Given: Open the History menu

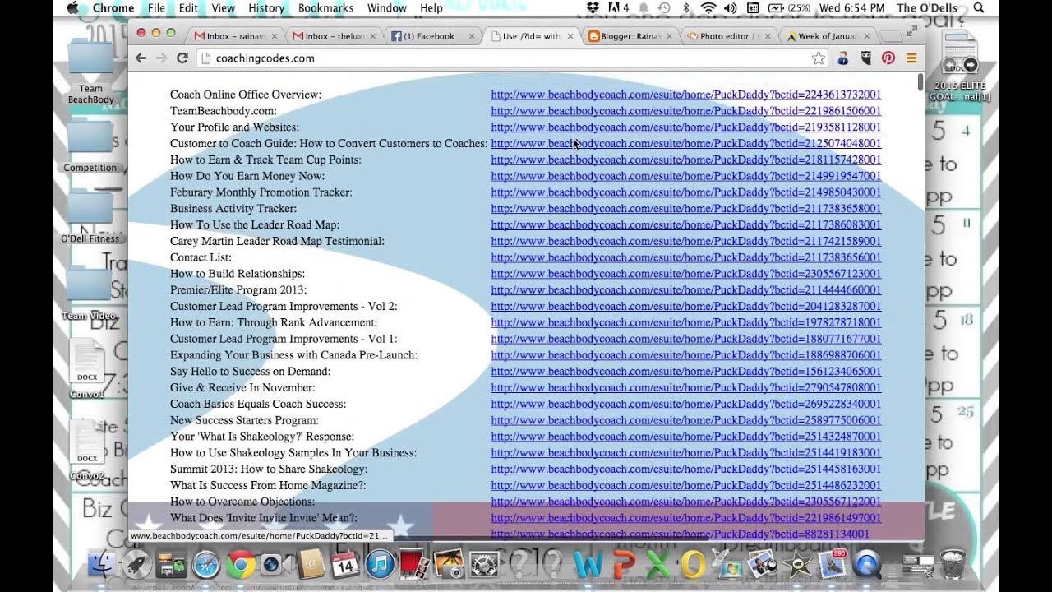Looking at the screenshot, I should pyautogui.click(x=265, y=8).
